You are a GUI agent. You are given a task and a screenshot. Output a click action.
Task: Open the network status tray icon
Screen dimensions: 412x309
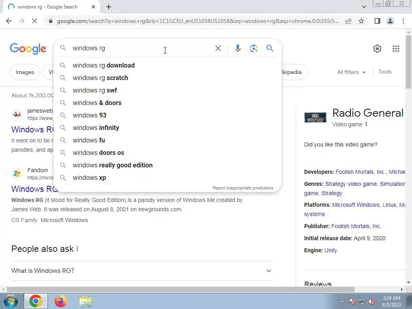[362, 301]
